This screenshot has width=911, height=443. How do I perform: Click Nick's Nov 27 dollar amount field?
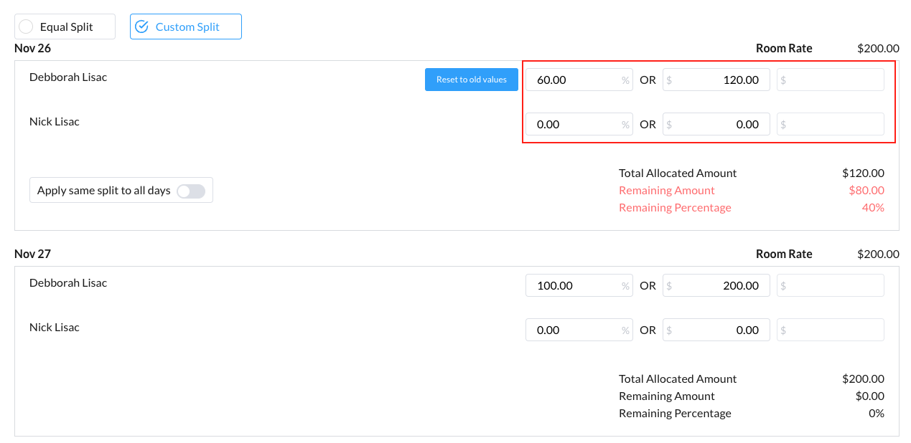[716, 330]
